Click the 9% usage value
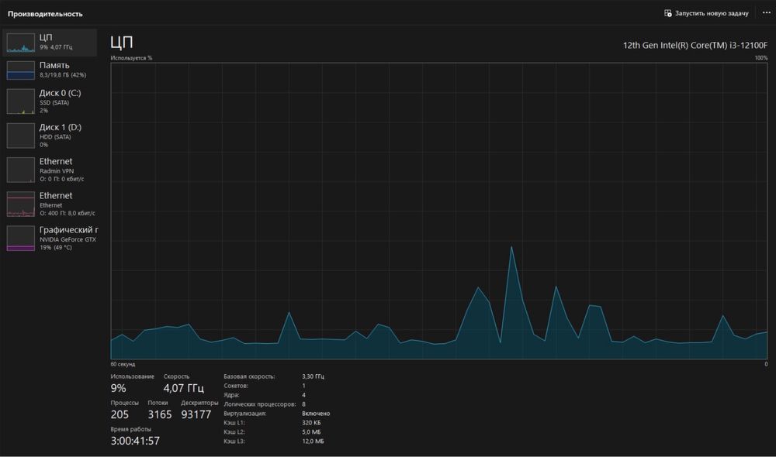This screenshot has width=776, height=457. pos(118,388)
